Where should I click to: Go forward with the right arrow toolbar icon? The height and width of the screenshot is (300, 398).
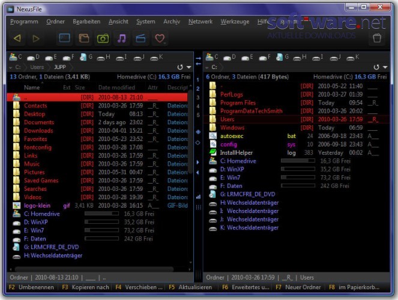tap(36, 38)
